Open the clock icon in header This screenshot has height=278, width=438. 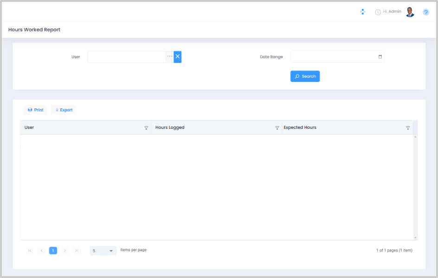tap(378, 12)
